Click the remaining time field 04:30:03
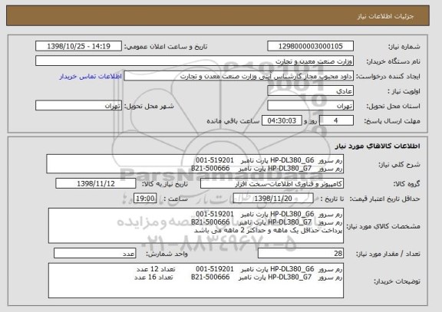The height and width of the screenshot is (312, 442). click(x=282, y=121)
